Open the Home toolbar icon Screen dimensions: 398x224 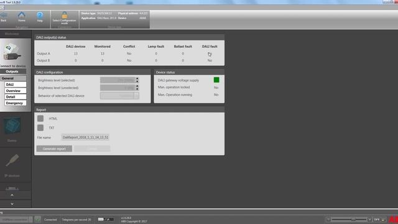click(x=22, y=15)
